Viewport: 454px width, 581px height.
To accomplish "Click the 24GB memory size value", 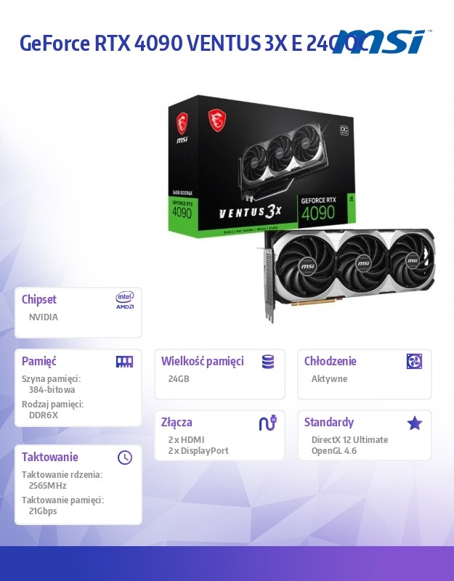I will click(x=179, y=378).
